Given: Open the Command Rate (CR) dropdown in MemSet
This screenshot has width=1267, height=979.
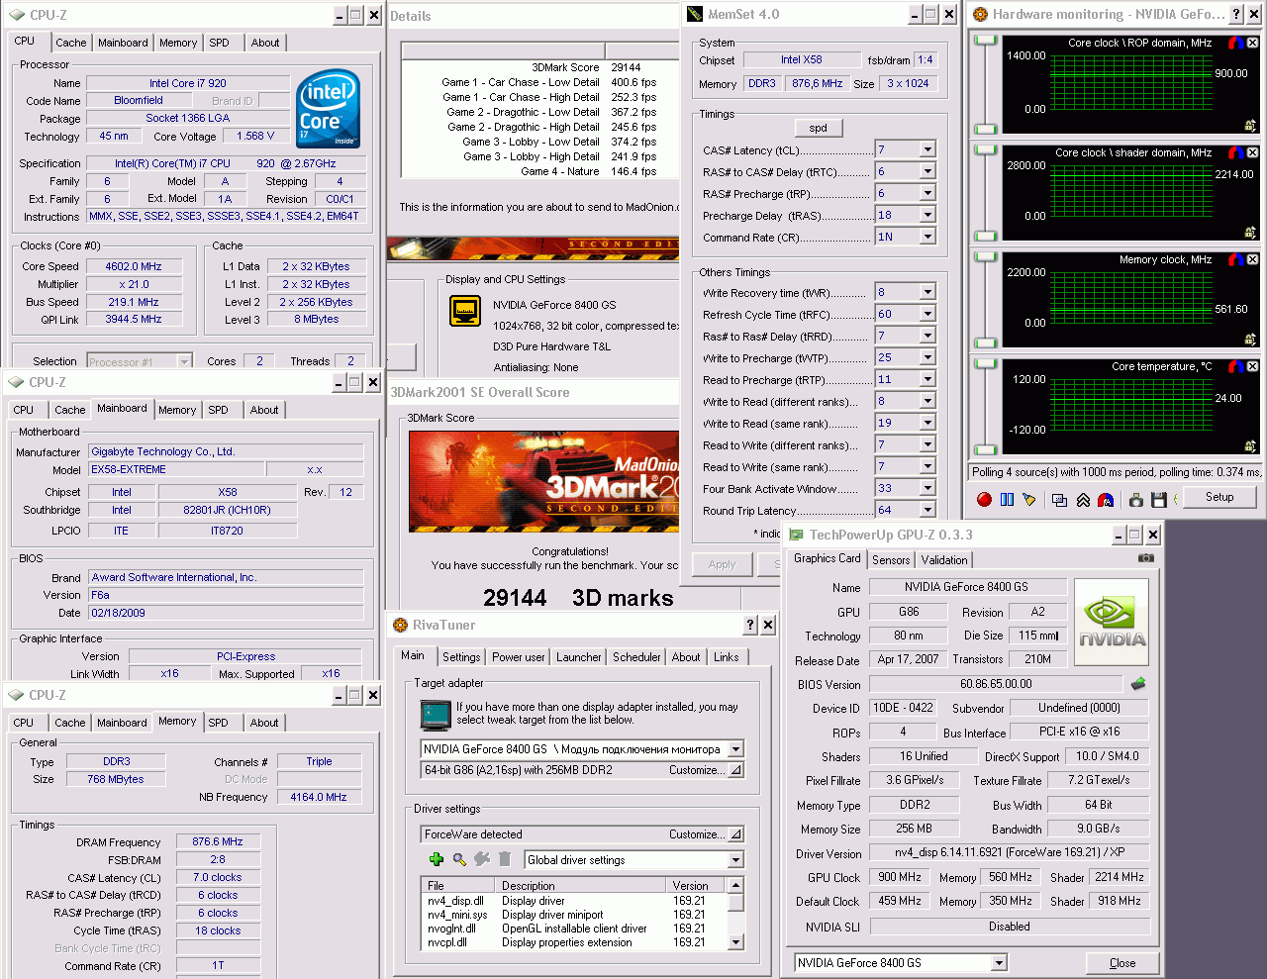Looking at the screenshot, I should point(927,237).
